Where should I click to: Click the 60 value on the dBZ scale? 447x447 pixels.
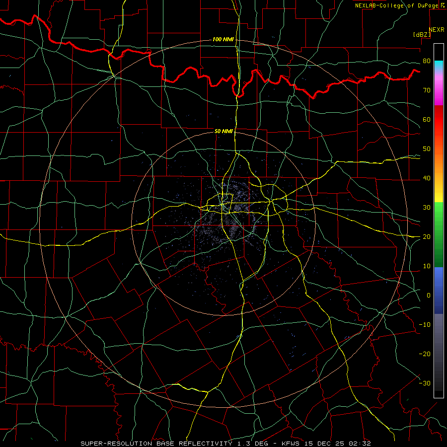[x=427, y=119]
